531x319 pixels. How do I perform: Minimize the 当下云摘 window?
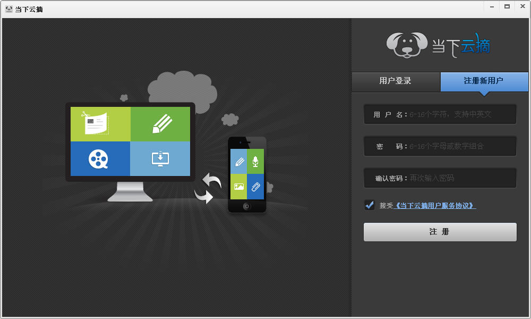pyautogui.click(x=492, y=6)
